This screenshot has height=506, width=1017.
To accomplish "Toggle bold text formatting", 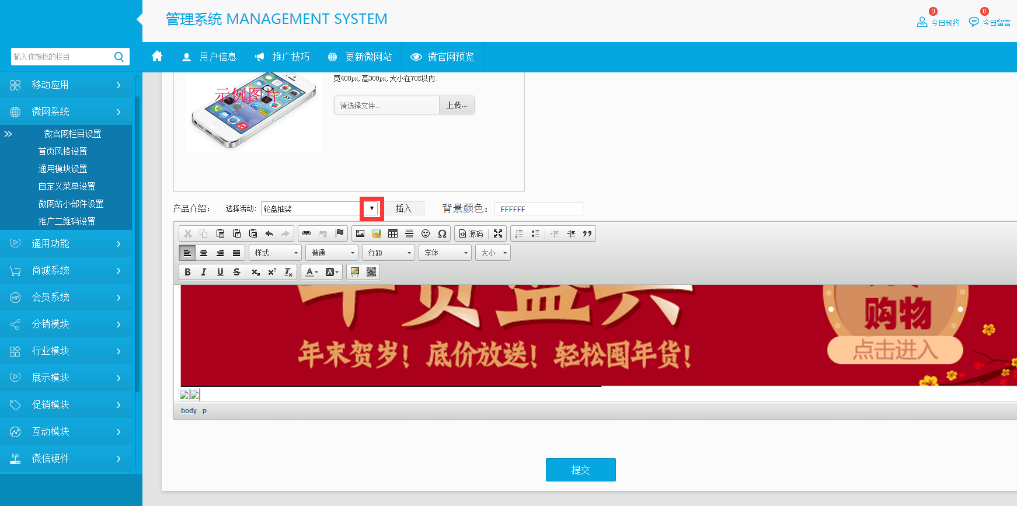I will pyautogui.click(x=187, y=272).
